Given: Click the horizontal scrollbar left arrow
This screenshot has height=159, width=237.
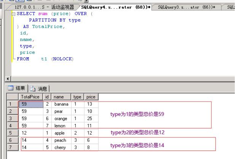Looking at the screenshot, I should (x=8, y=79).
